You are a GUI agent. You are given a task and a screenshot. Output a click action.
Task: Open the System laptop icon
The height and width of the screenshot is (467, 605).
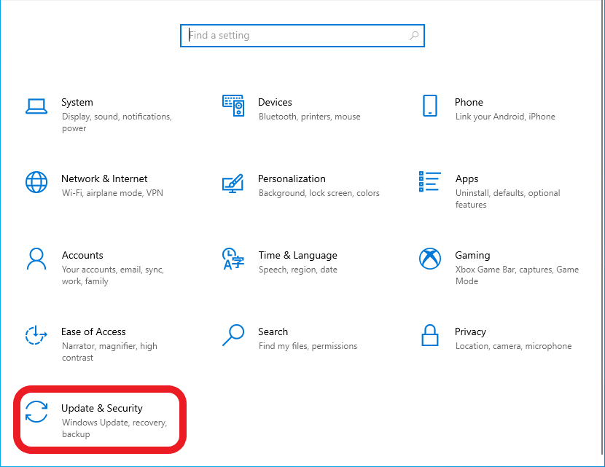click(36, 106)
